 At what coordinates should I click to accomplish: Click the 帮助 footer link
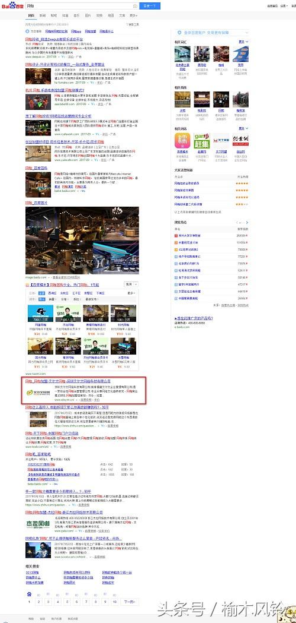[31, 619]
